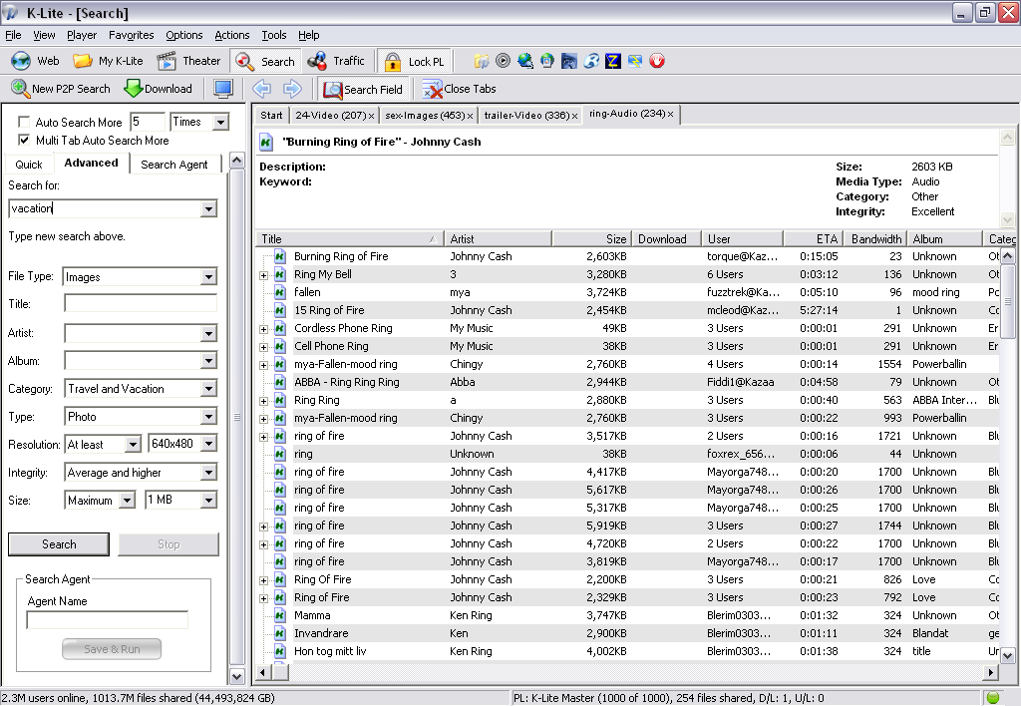Image resolution: width=1021 pixels, height=706 pixels.
Task: Click the monitor screen toolbar icon
Action: pyautogui.click(x=223, y=89)
